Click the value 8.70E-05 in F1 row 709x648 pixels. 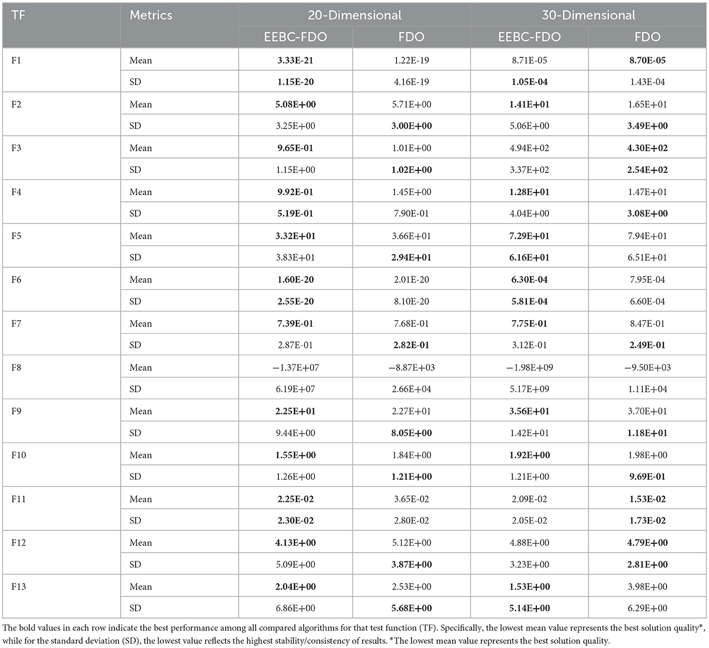pos(647,60)
